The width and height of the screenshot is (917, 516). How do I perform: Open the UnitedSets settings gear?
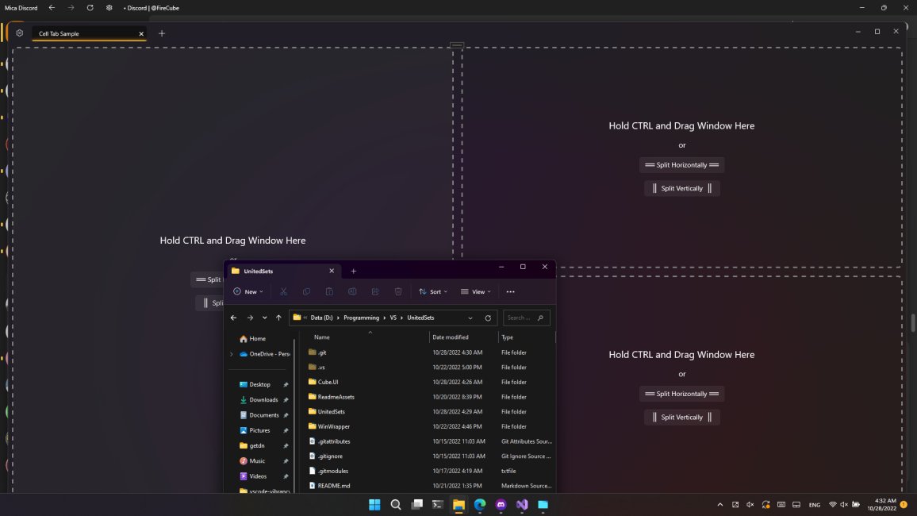pos(19,33)
